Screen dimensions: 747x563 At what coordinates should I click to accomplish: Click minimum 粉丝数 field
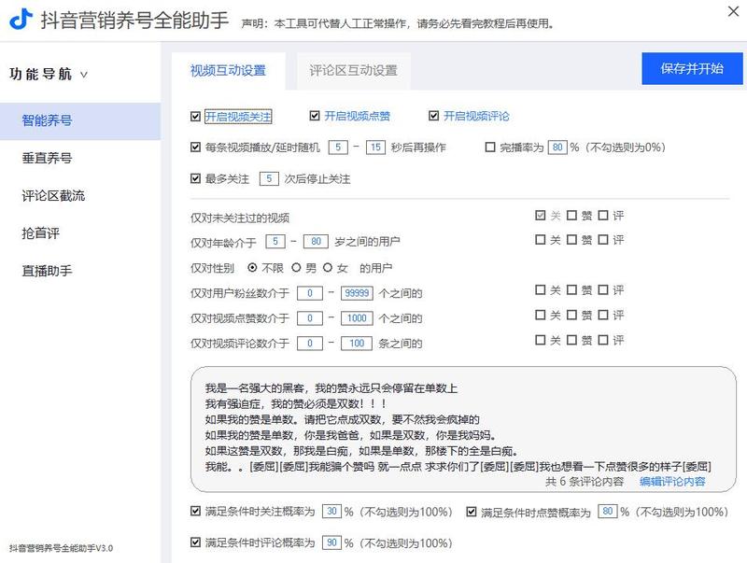point(310,293)
